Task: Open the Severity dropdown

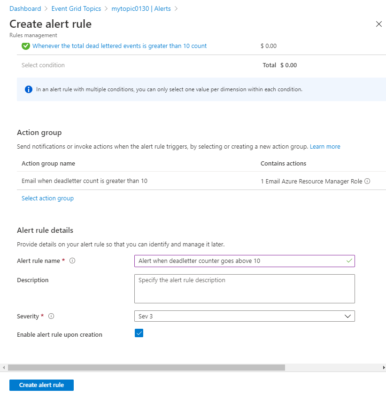Action: pyautogui.click(x=244, y=316)
